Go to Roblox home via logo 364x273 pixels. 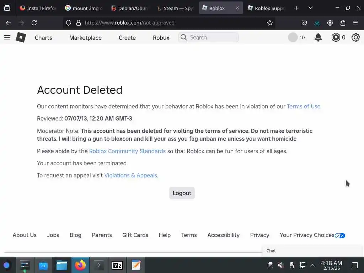pyautogui.click(x=21, y=37)
